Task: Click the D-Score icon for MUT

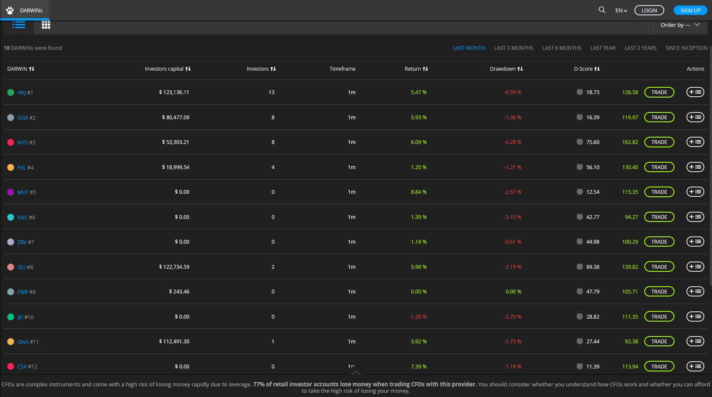Action: (579, 192)
